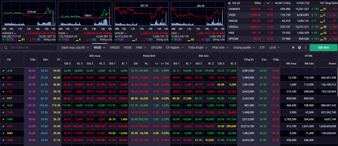Toggle pin on the MBB row

[3, 140]
